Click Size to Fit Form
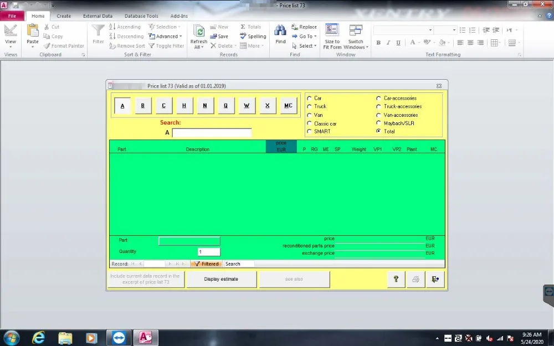The width and height of the screenshot is (554, 346). (332, 37)
